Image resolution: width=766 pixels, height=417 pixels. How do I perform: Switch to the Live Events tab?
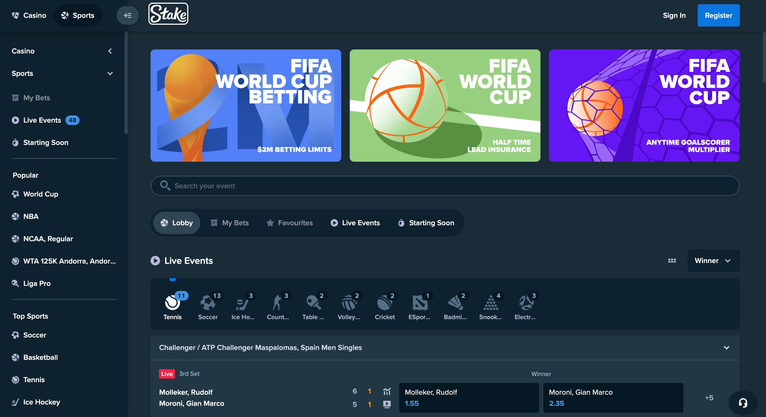[x=355, y=223]
